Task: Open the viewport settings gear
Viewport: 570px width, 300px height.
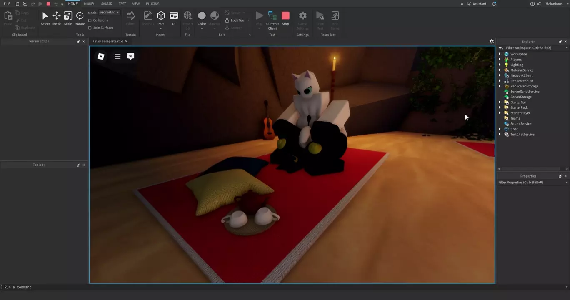Action: [x=491, y=42]
